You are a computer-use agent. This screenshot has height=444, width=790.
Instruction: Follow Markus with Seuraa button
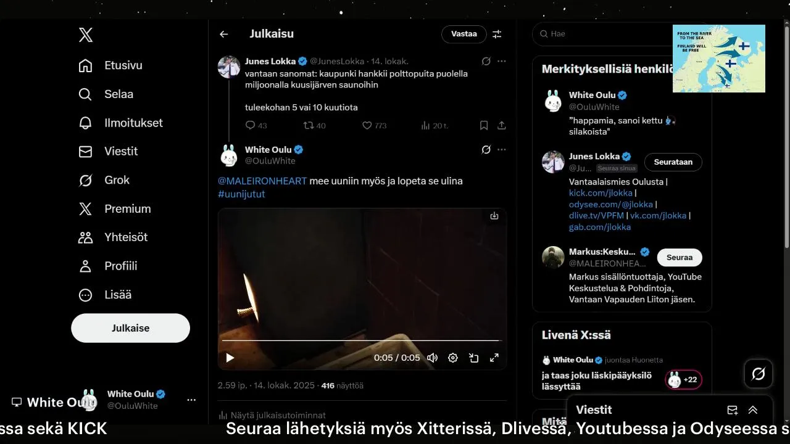(680, 257)
